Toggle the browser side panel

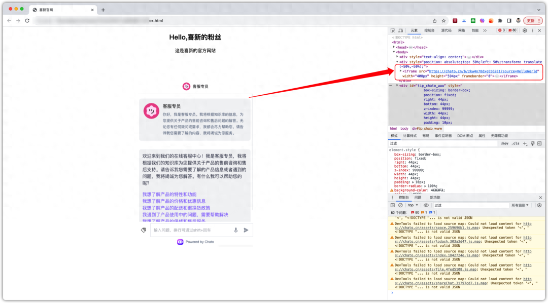pyautogui.click(x=509, y=21)
